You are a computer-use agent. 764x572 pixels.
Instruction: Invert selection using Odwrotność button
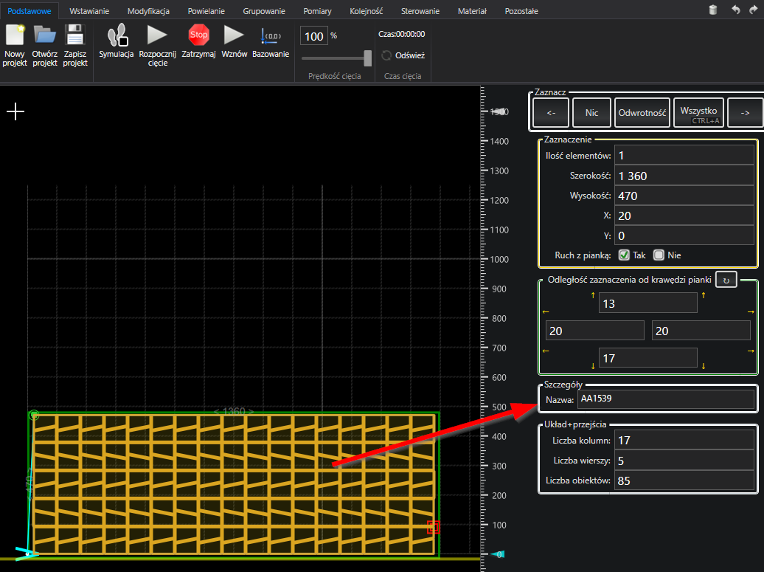(642, 113)
